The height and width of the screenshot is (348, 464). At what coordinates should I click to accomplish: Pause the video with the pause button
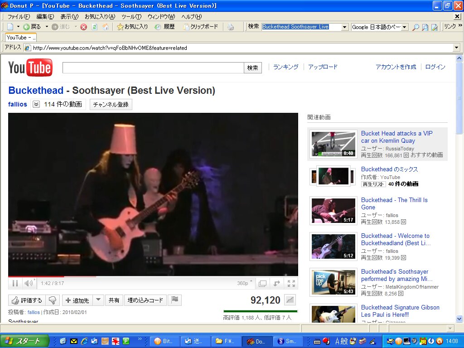tap(15, 284)
